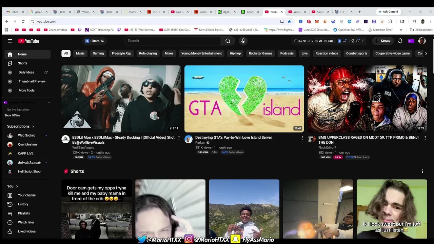
Task: Bookmark this page with star icon
Action: [289, 21]
